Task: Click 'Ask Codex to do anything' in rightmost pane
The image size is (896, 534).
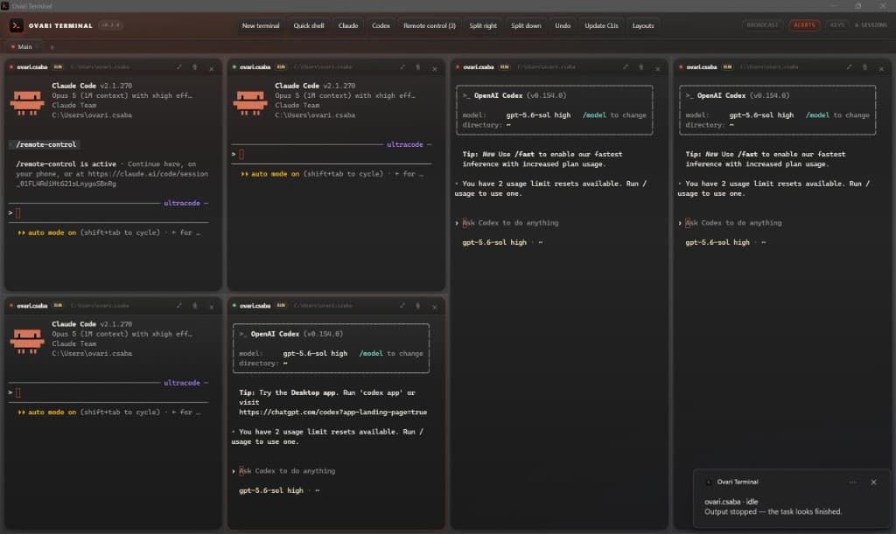Action: 733,223
